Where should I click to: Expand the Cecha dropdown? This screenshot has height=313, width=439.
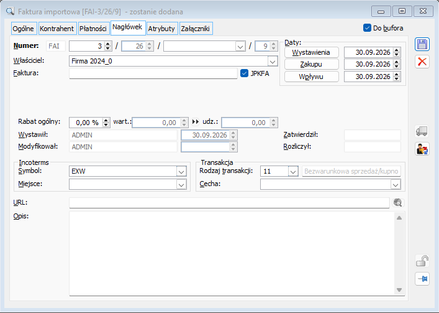tap(396, 185)
